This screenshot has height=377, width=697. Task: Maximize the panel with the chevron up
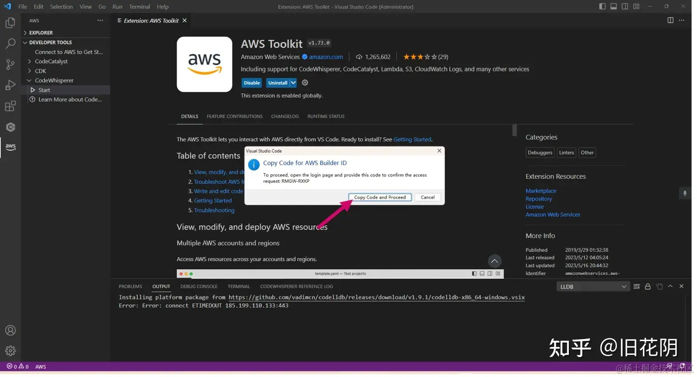point(670,287)
